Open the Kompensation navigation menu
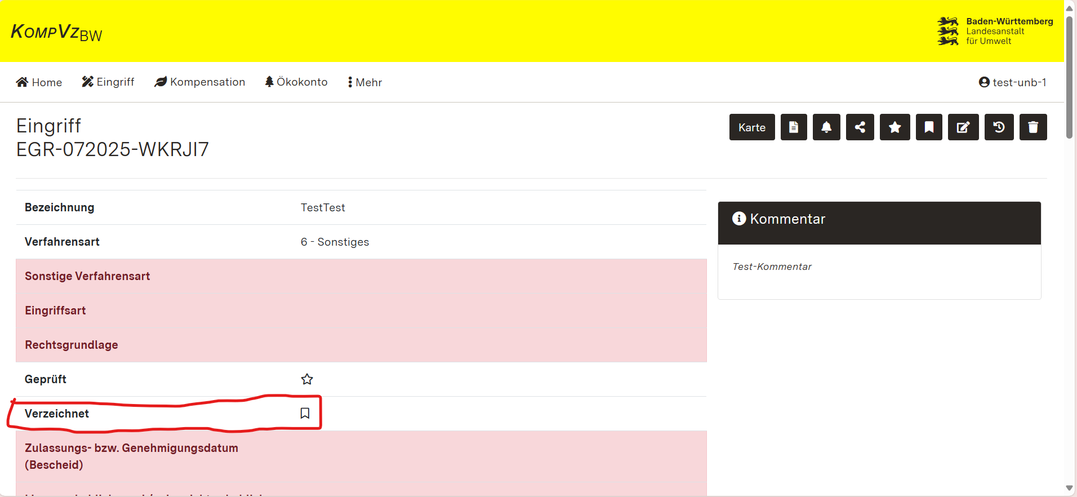The width and height of the screenshot is (1077, 497). pos(200,82)
